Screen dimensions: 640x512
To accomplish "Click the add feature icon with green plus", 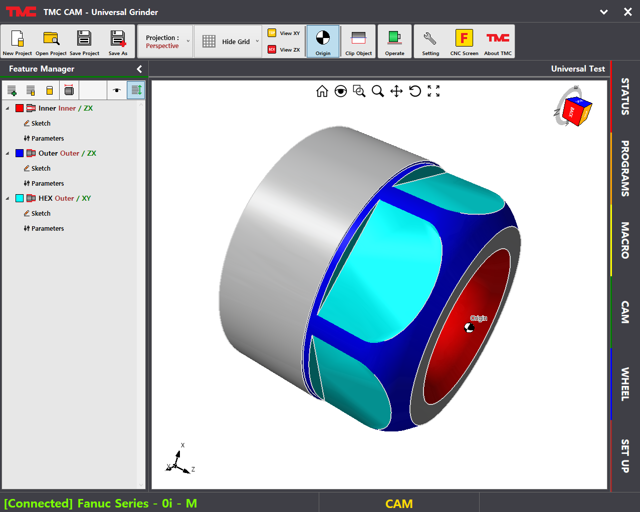I will click(x=12, y=91).
